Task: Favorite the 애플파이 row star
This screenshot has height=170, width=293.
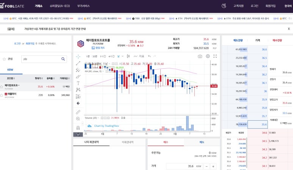Action: (2, 95)
